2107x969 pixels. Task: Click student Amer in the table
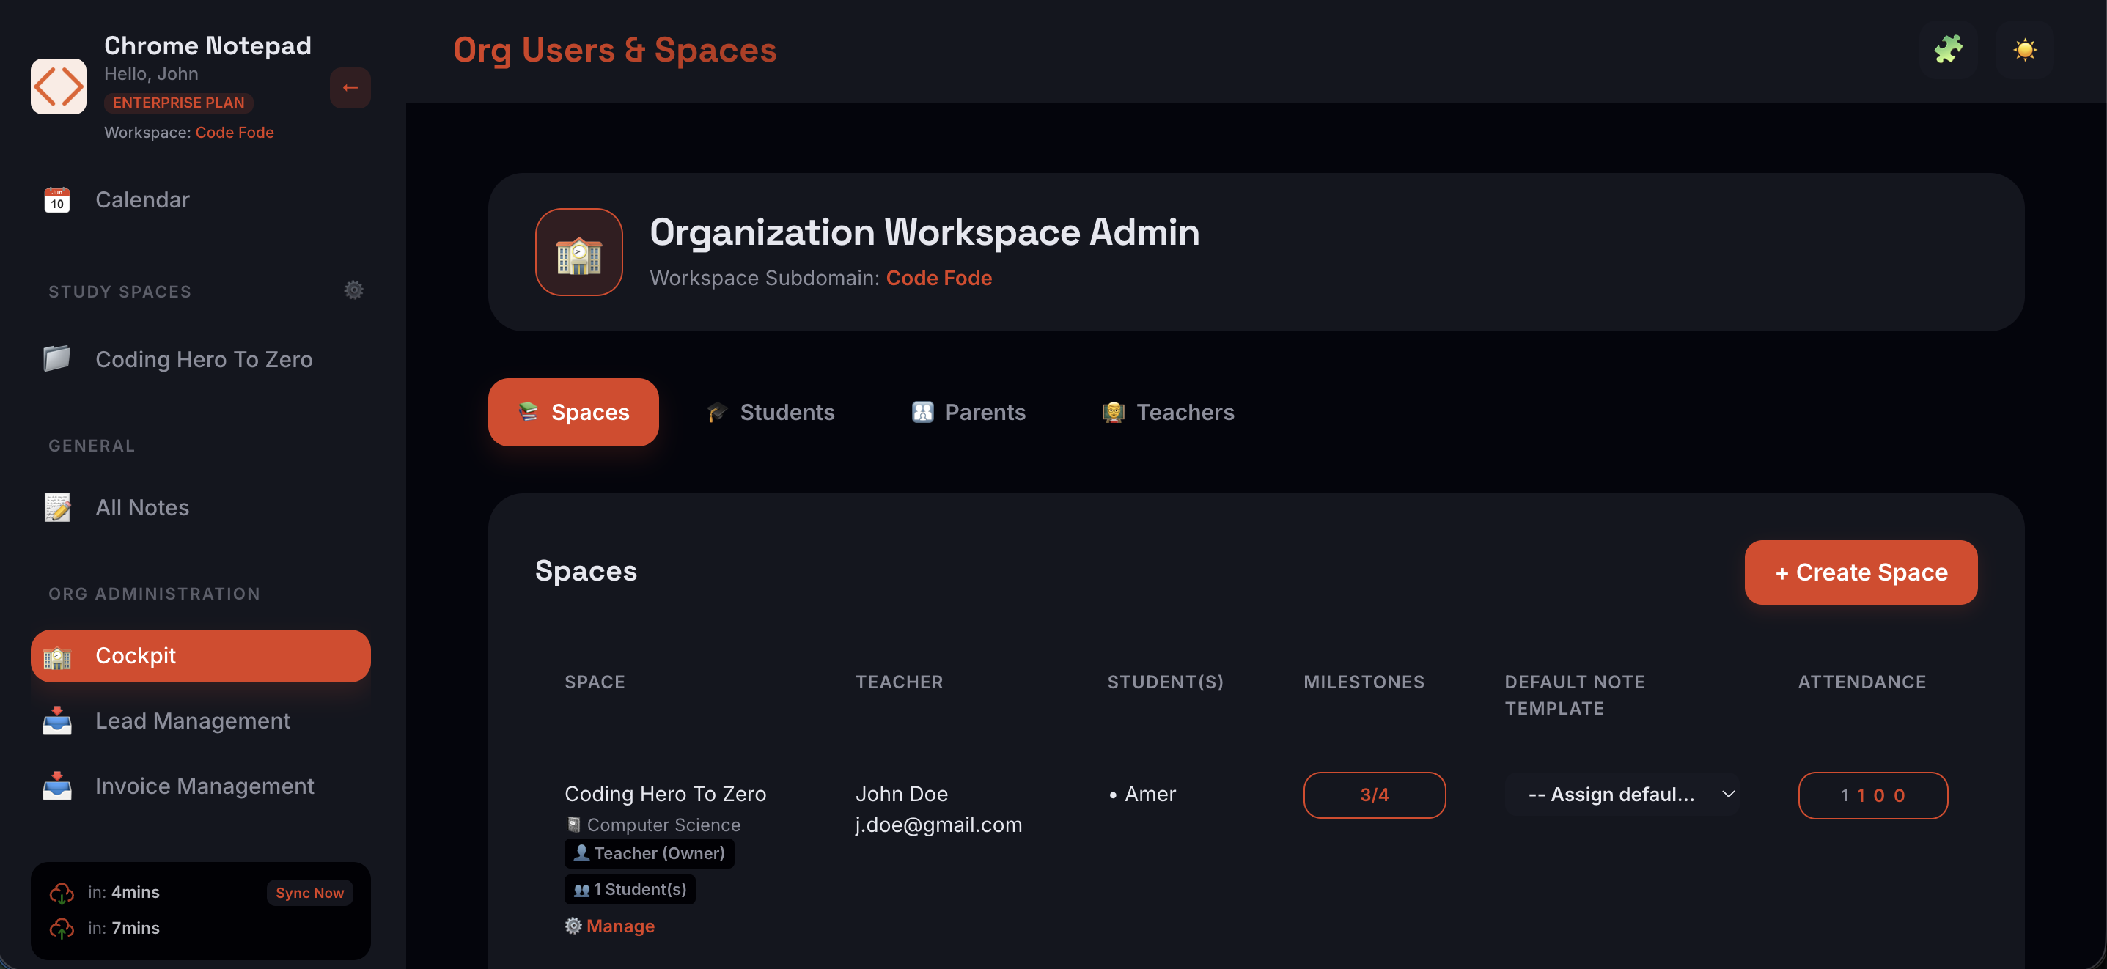(1150, 793)
